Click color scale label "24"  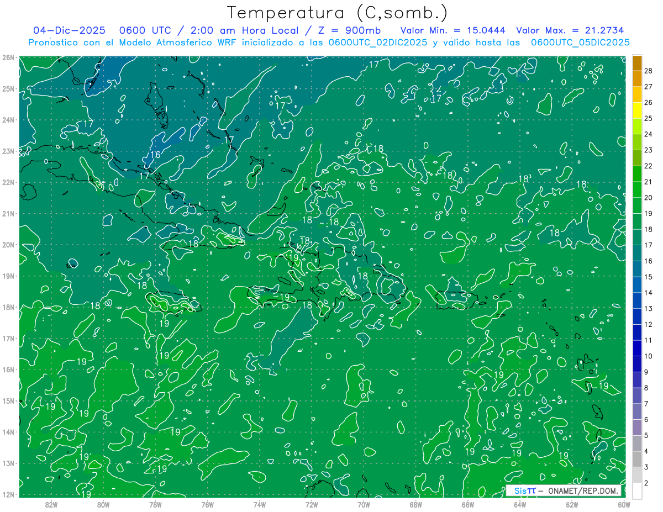click(649, 134)
